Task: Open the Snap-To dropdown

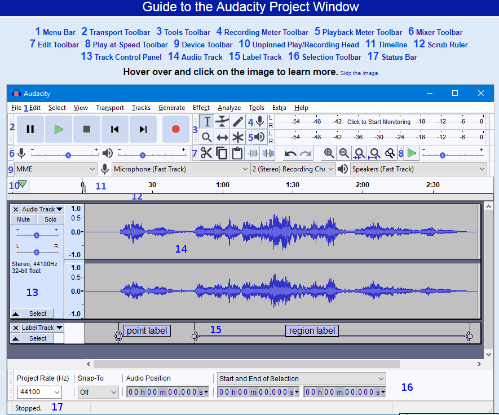Action: point(98,391)
